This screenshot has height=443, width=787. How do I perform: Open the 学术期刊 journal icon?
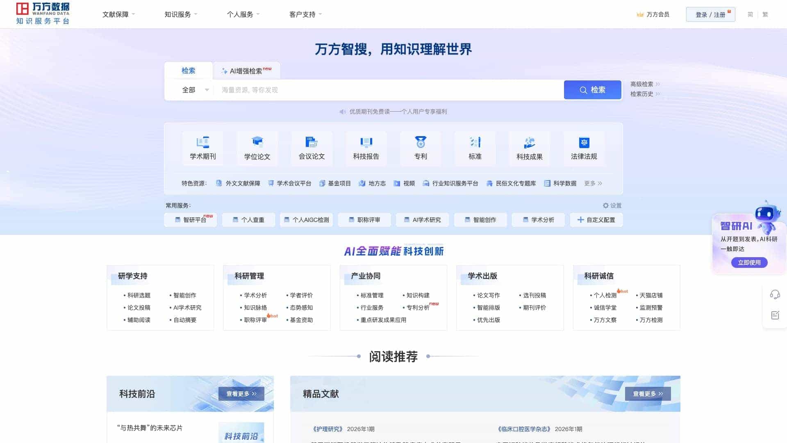[x=202, y=142]
